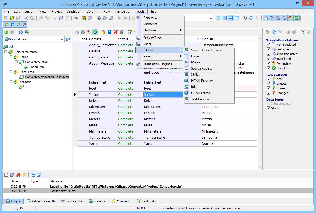This screenshot has width=316, height=213.
Task: Uncheck the Not translated status checkbox
Action: (x=269, y=45)
